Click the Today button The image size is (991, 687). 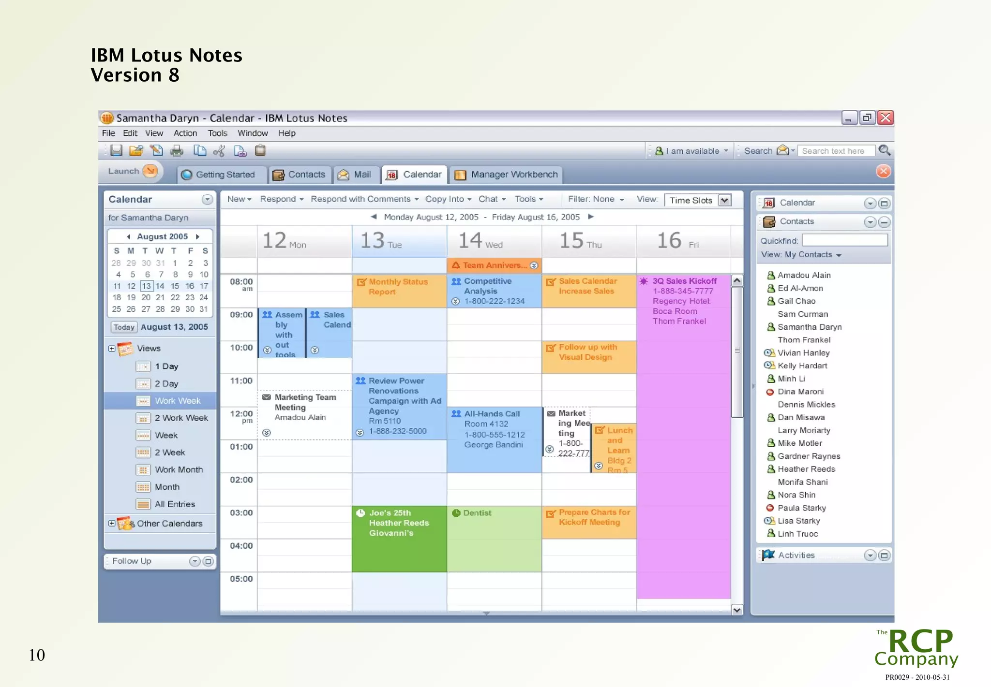pyautogui.click(x=124, y=327)
